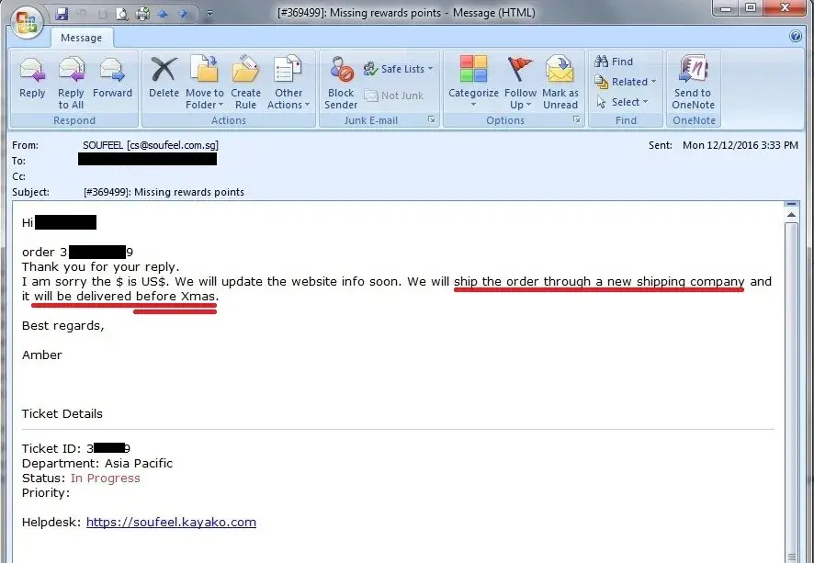Open Follow Up flag menu

[x=520, y=83]
